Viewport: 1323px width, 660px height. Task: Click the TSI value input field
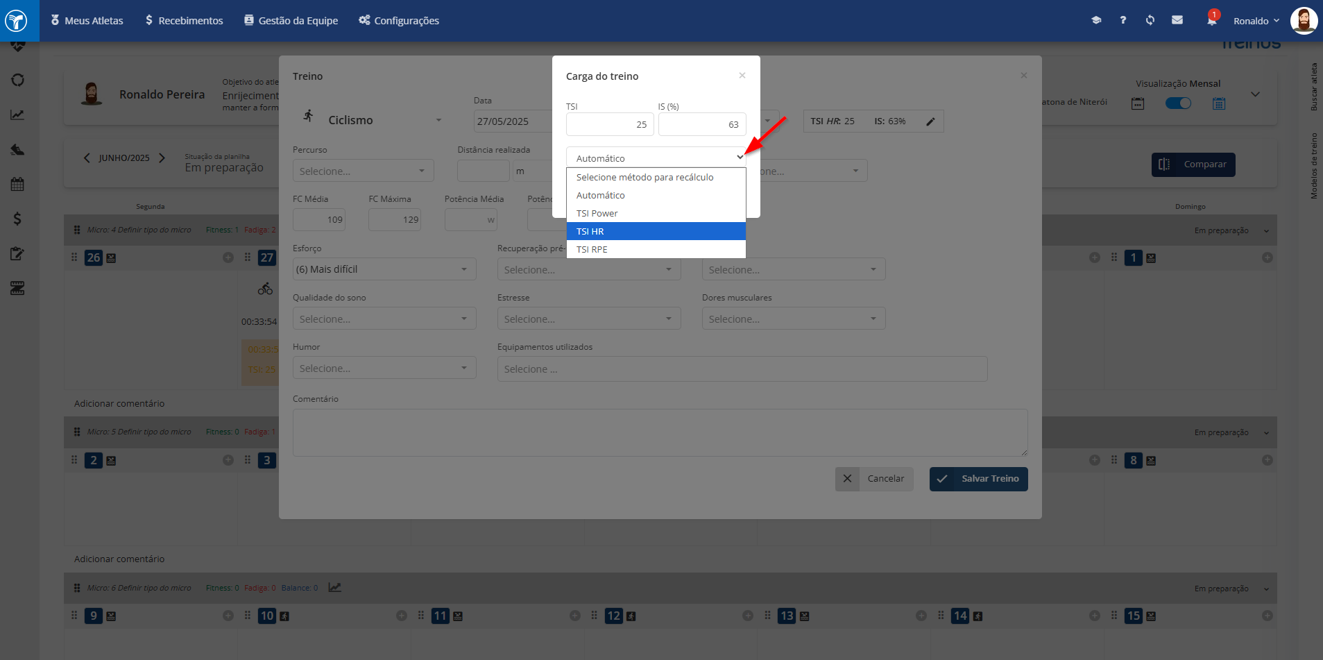pyautogui.click(x=610, y=124)
